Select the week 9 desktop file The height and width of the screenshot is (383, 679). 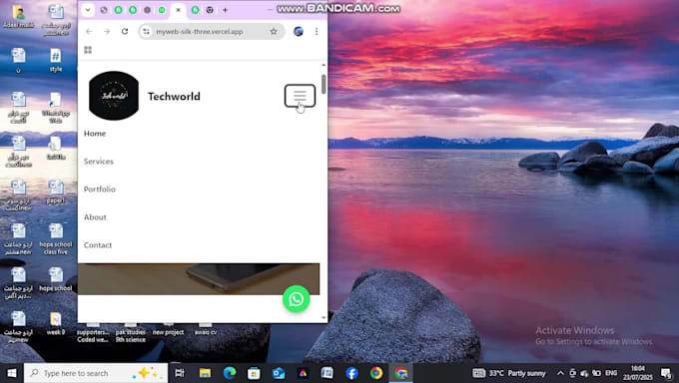pyautogui.click(x=56, y=324)
